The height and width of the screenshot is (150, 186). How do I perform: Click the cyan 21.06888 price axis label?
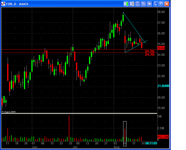(163, 86)
